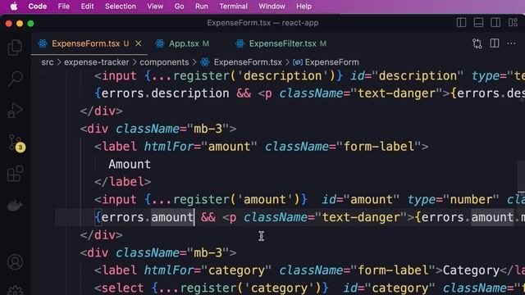Click React icon on ExpenseFilter.tsx tab
This screenshot has height=295, width=525.
[240, 43]
